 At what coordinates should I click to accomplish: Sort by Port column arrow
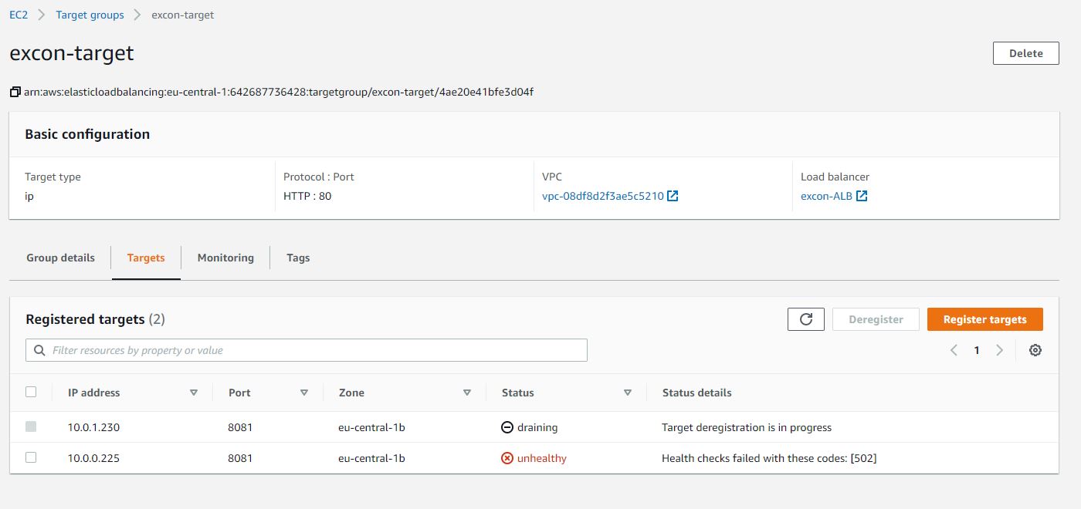[x=304, y=393]
